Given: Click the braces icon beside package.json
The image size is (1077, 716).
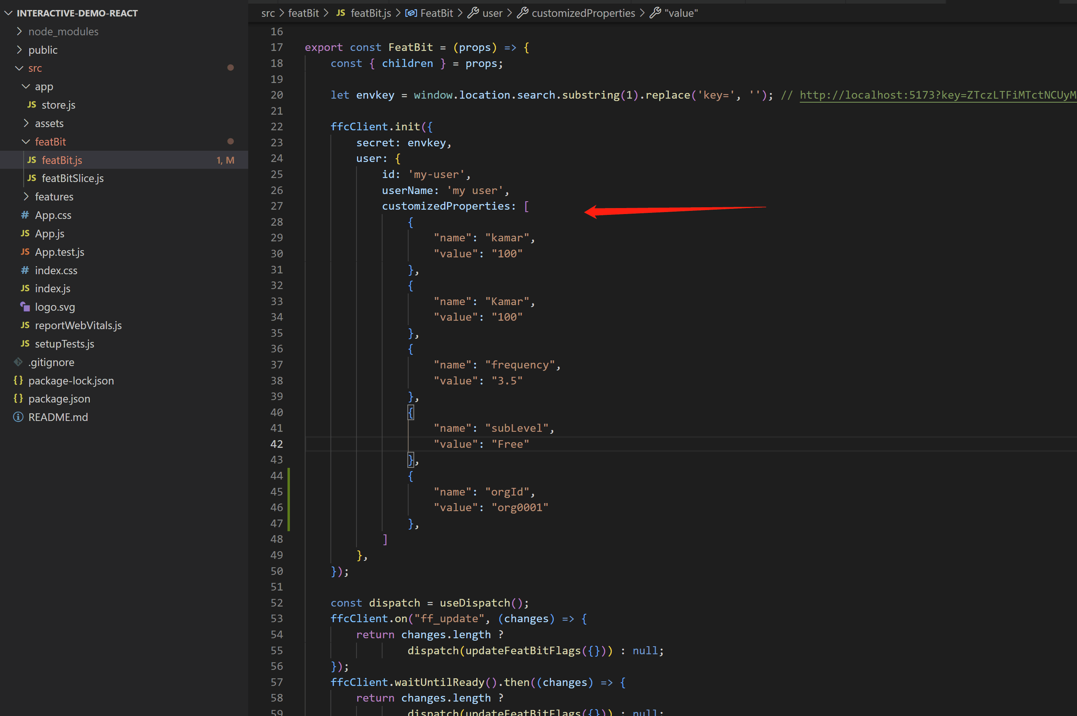Looking at the screenshot, I should click(18, 398).
